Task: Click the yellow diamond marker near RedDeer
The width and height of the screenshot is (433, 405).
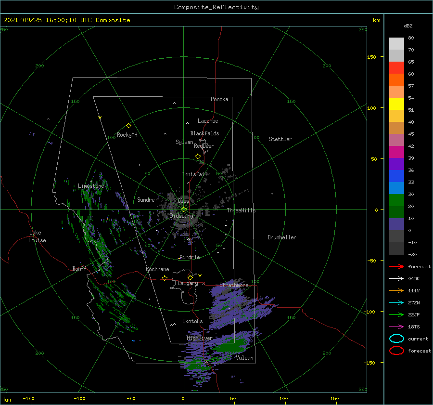Action: [198, 156]
